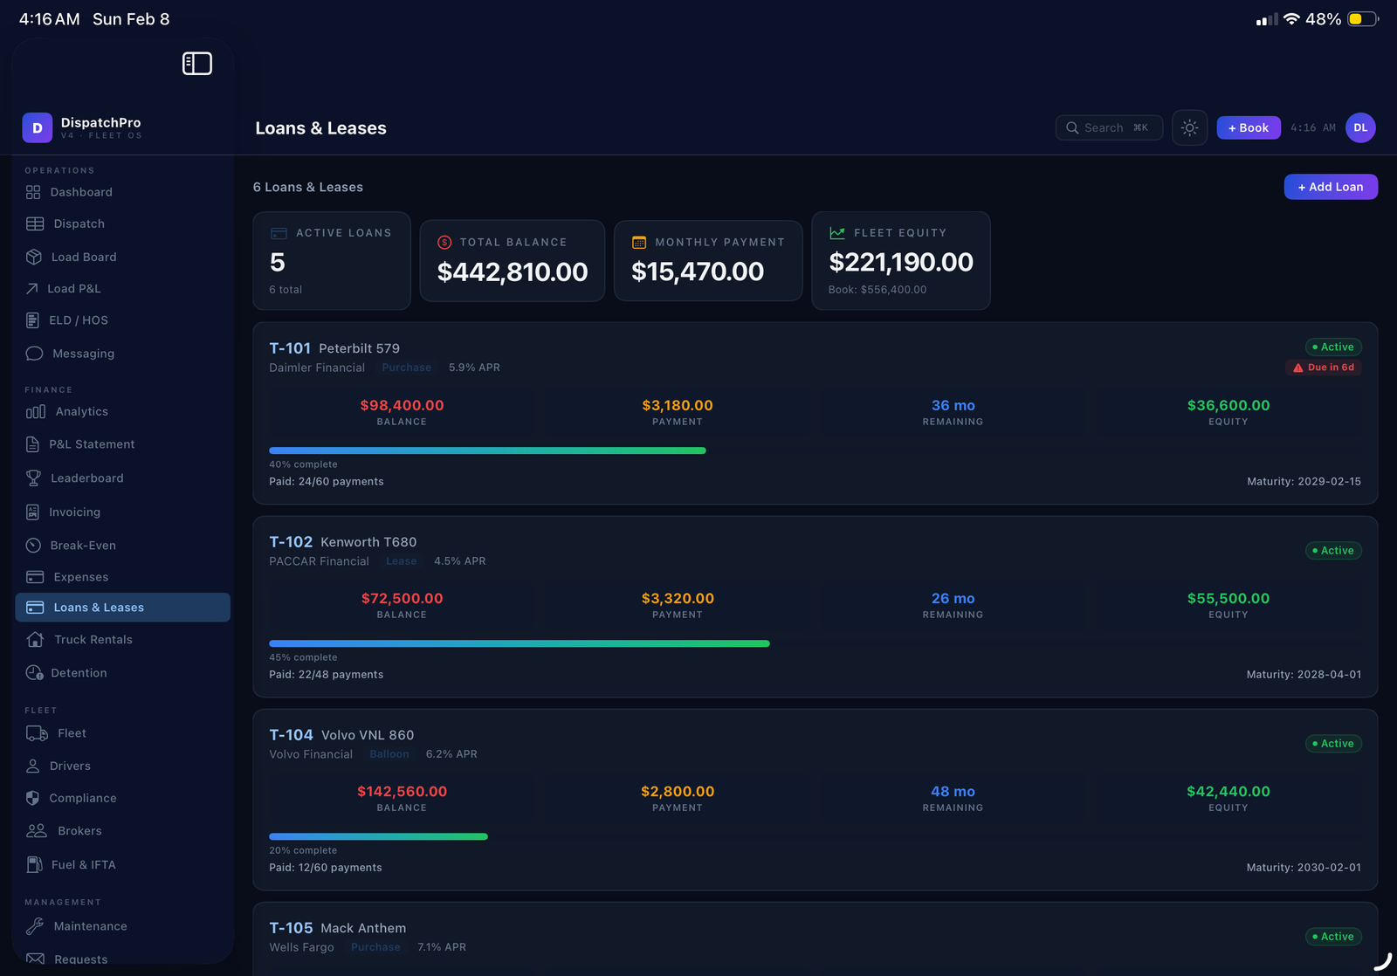Click the Due in 6d warning badge
Viewport: 1397px width, 976px height.
(1324, 368)
